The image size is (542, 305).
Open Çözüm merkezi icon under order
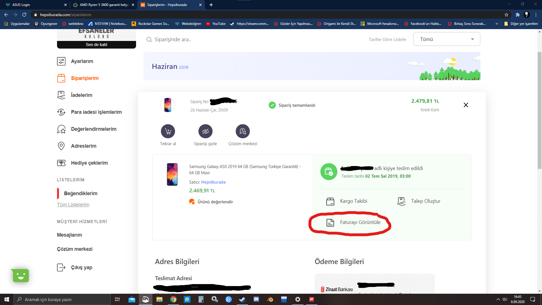click(x=243, y=131)
